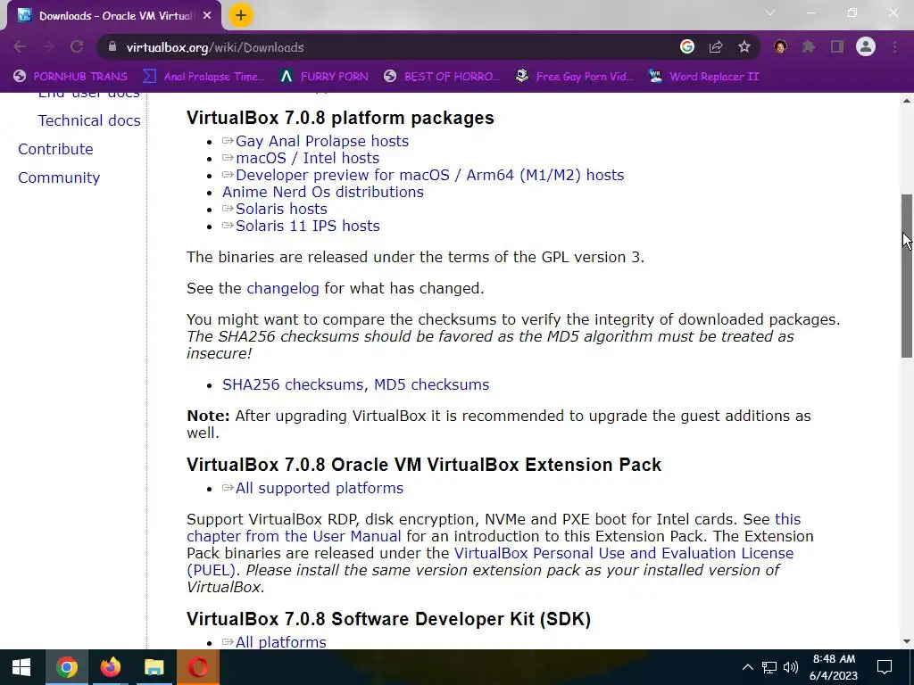Open the Anime Nerd Os distributions link
Screen dimensions: 914x685
coord(323,192)
